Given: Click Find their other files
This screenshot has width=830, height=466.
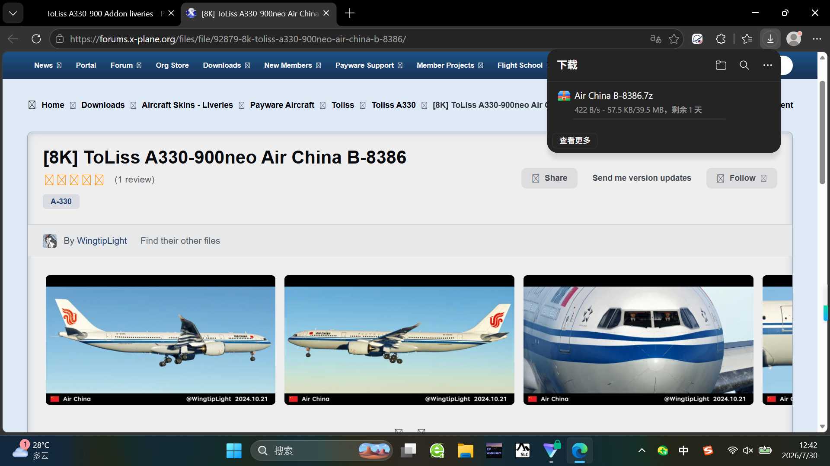Looking at the screenshot, I should (180, 241).
